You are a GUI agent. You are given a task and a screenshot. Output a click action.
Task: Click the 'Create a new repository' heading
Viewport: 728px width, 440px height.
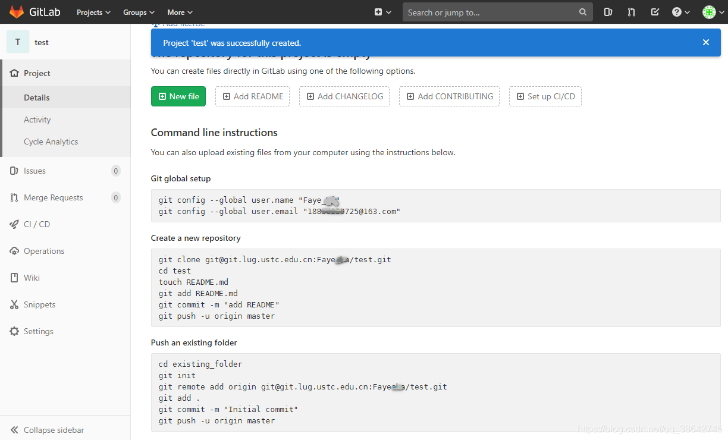point(196,238)
